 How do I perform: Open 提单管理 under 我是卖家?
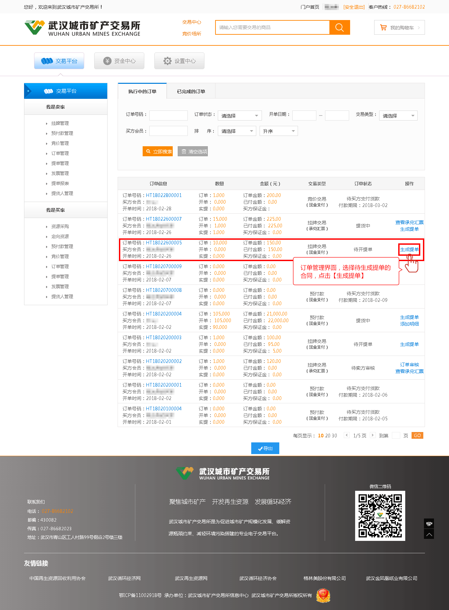click(60, 163)
